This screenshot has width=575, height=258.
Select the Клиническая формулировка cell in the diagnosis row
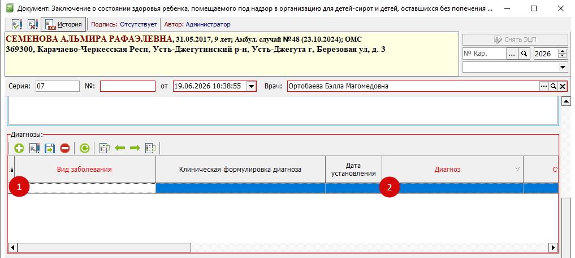point(240,188)
